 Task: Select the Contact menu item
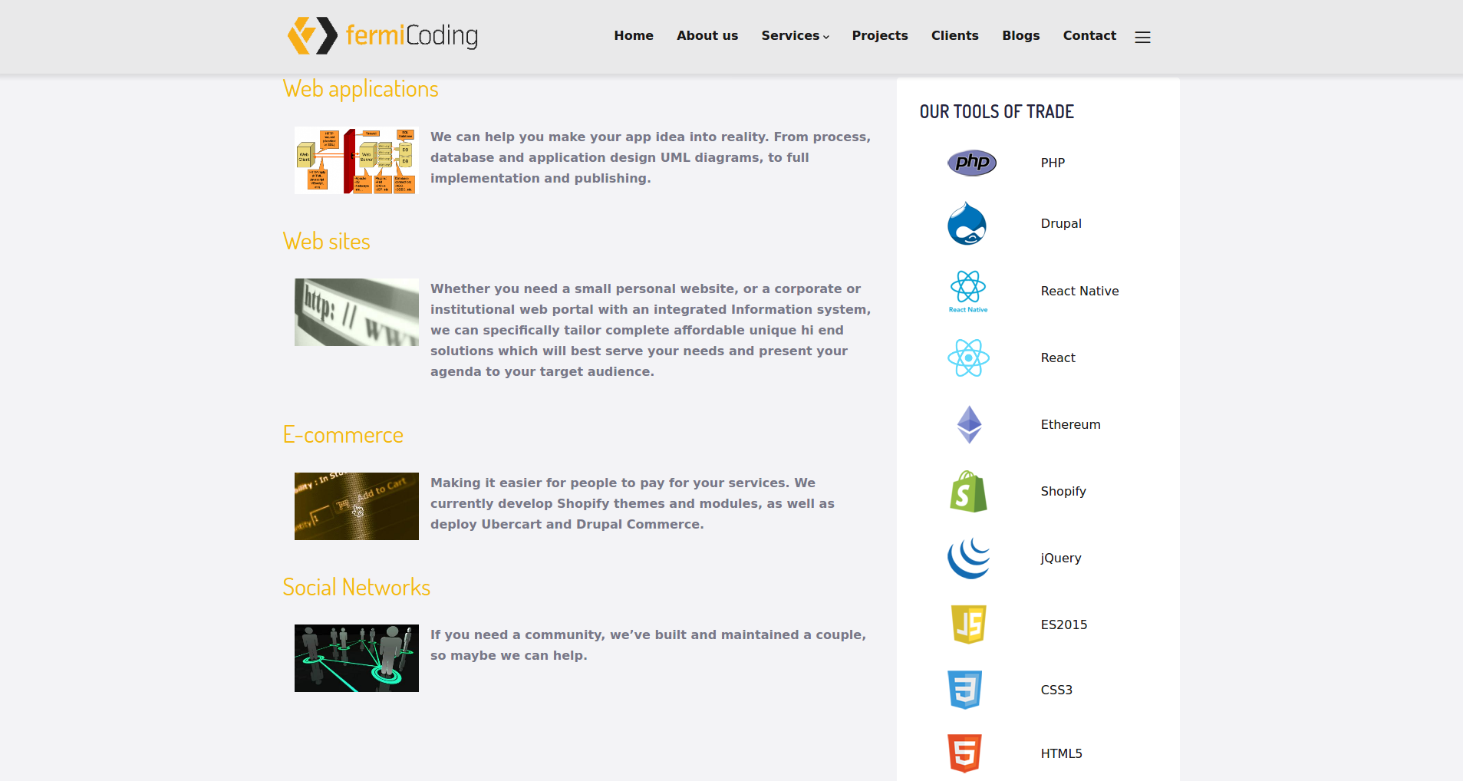(1089, 35)
